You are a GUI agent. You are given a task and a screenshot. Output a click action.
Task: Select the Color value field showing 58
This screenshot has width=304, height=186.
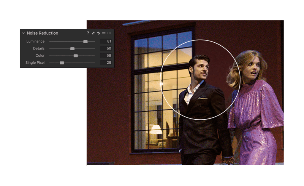[x=106, y=55]
